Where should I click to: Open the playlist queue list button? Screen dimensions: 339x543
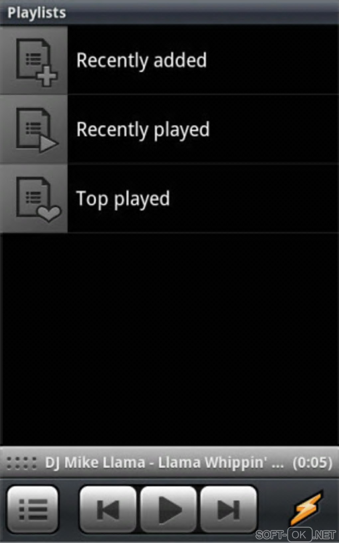click(33, 509)
